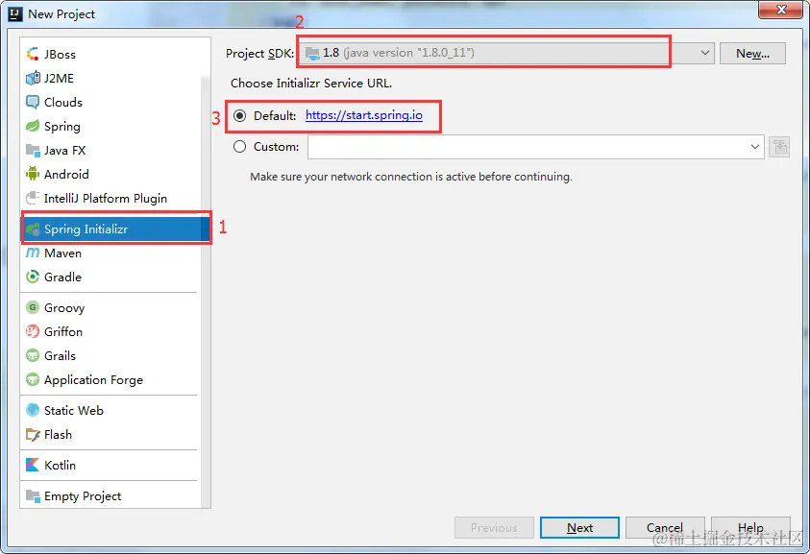Screen dimensions: 810x554
Task: Click the Groovy G icon
Action: tap(33, 307)
